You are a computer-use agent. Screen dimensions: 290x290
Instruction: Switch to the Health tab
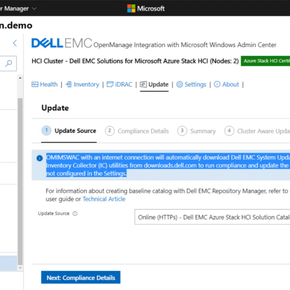click(45, 85)
